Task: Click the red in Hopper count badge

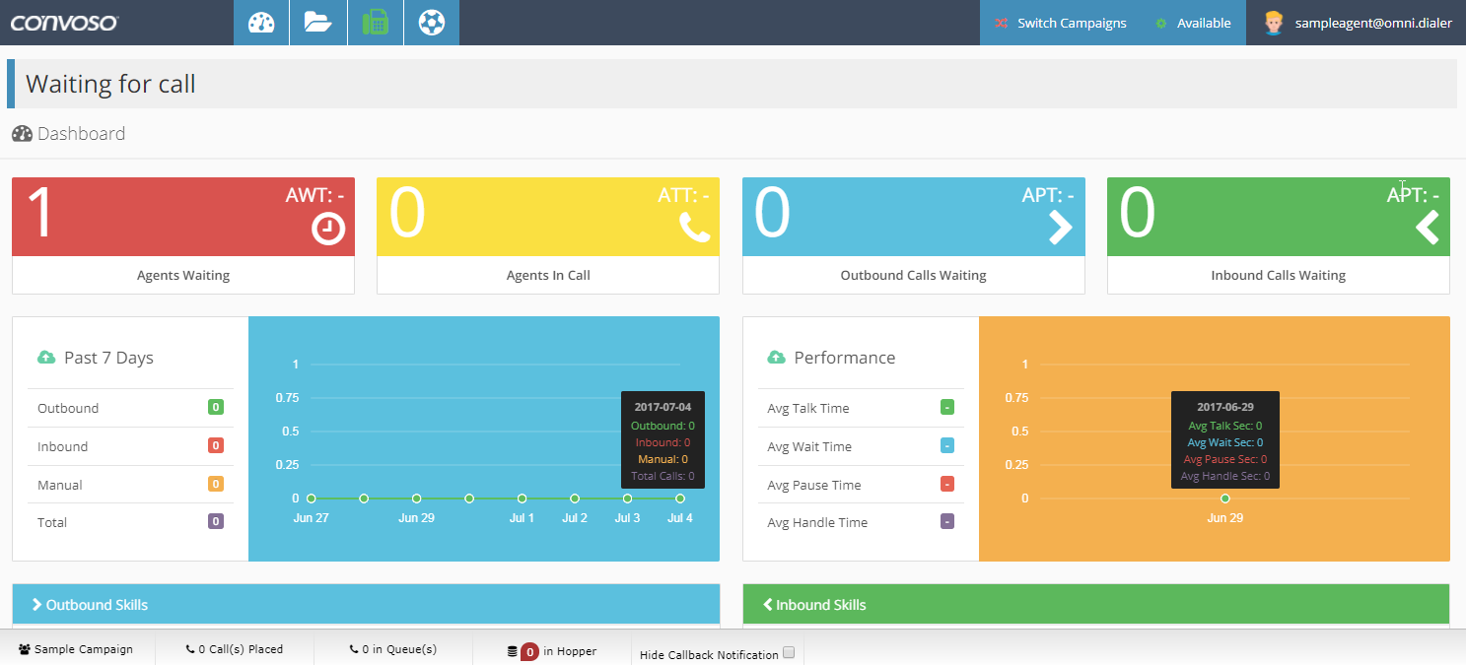Action: pos(529,651)
